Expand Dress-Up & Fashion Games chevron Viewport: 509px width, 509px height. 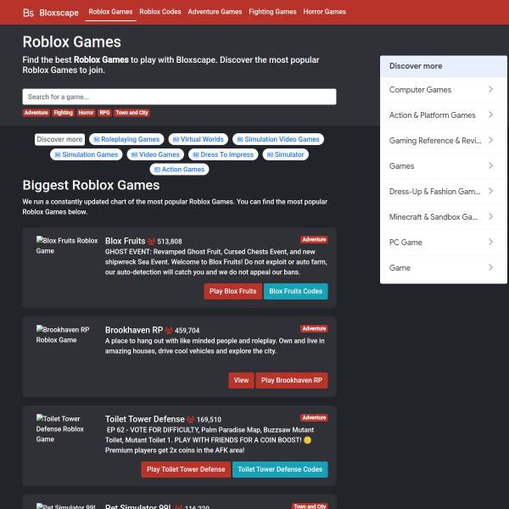coord(490,191)
